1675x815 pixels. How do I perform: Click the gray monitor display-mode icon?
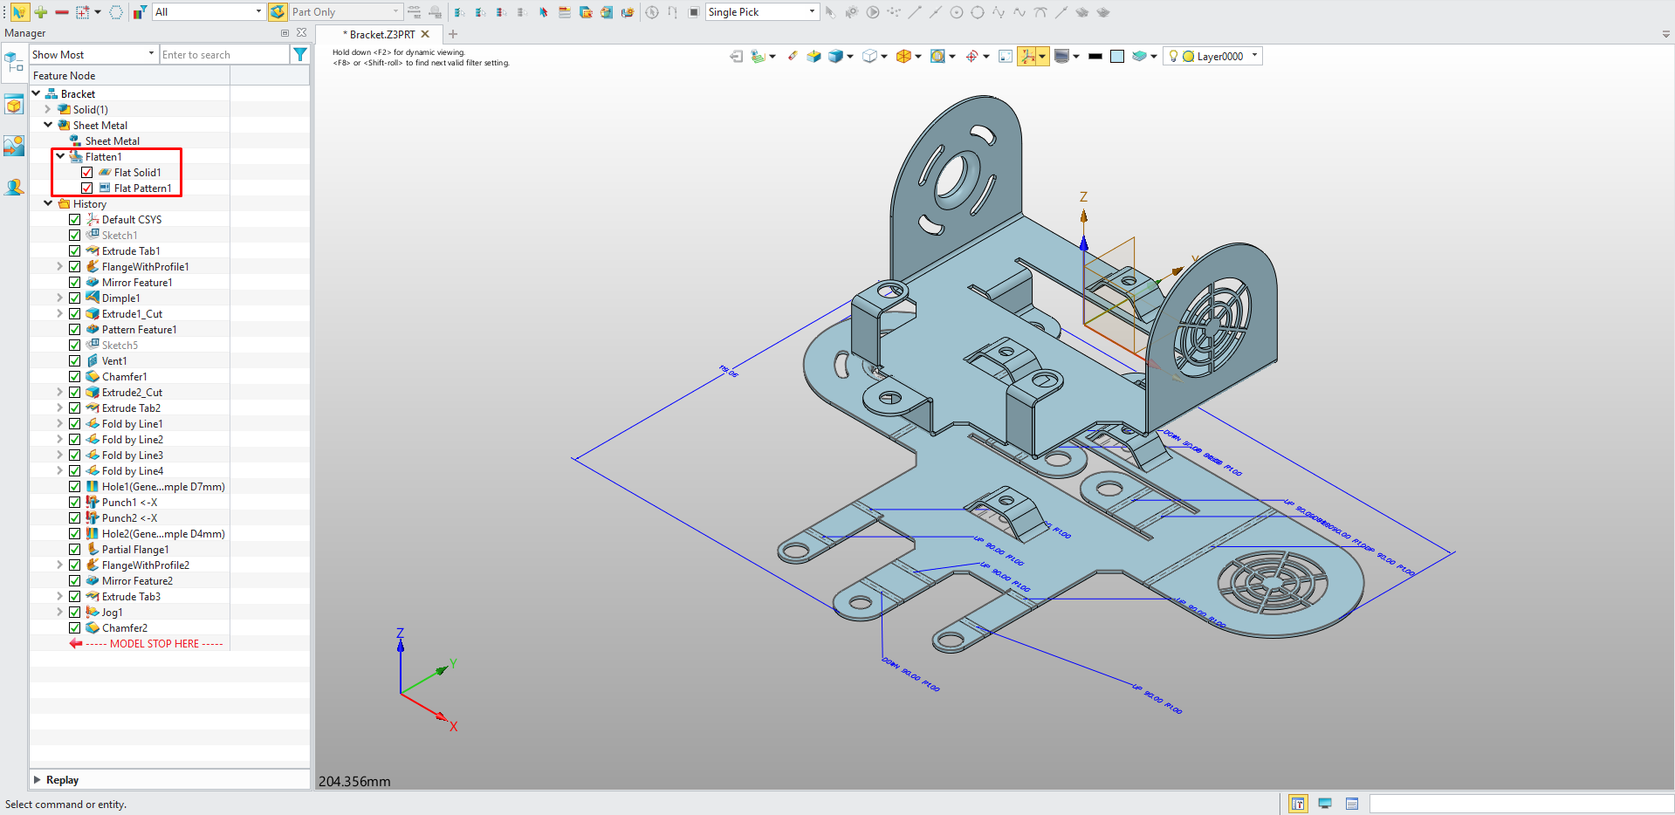pyautogui.click(x=1061, y=57)
